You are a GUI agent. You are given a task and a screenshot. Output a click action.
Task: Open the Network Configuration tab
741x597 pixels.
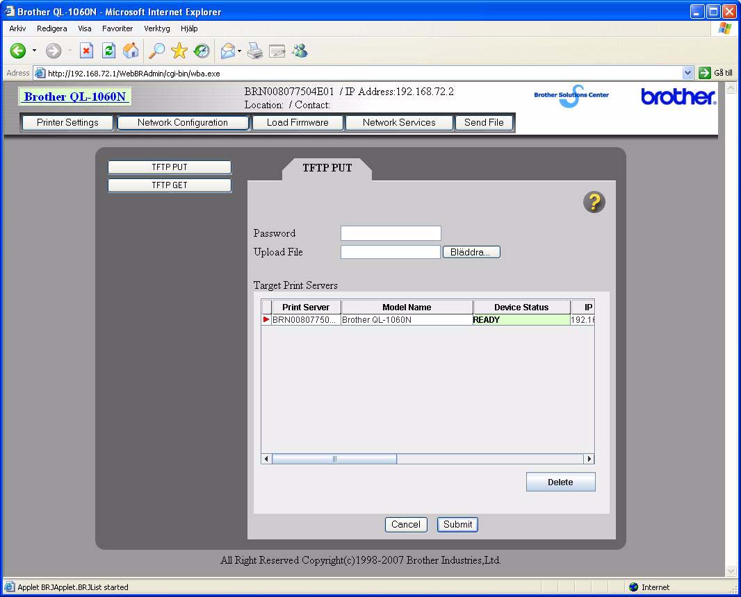(183, 123)
